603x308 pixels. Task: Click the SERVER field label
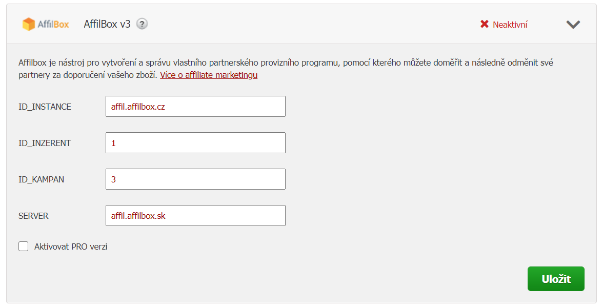click(33, 216)
